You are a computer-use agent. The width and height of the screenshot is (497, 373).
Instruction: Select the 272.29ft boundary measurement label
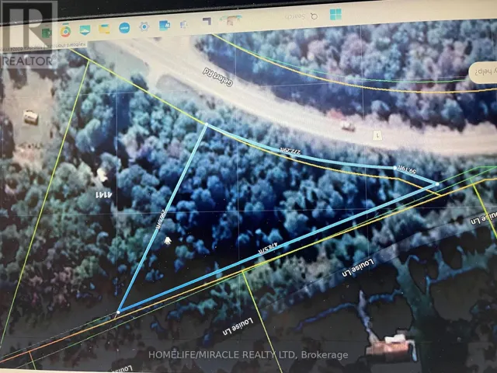point(290,150)
